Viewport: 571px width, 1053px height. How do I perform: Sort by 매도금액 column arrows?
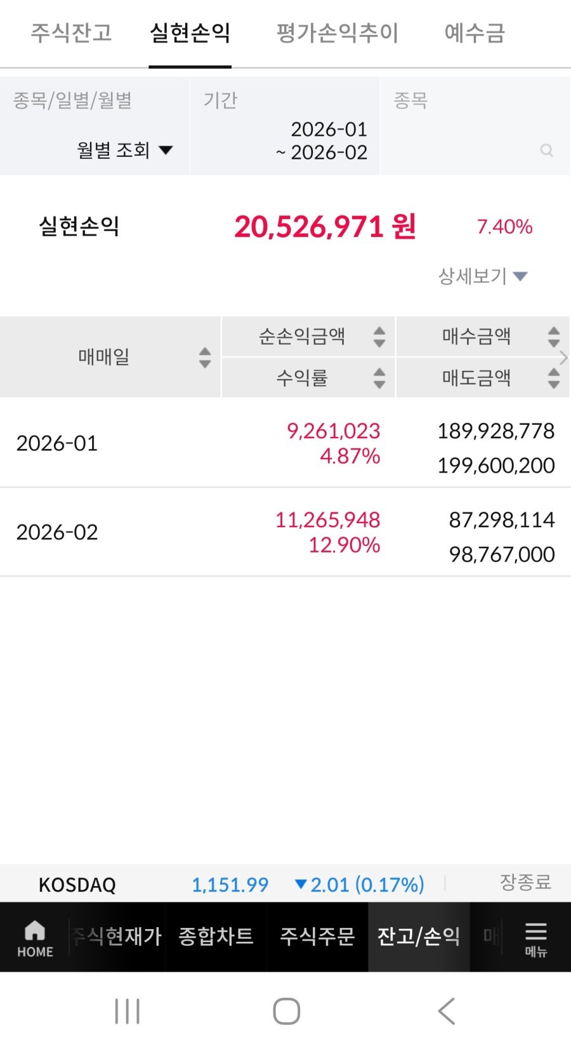(x=553, y=378)
